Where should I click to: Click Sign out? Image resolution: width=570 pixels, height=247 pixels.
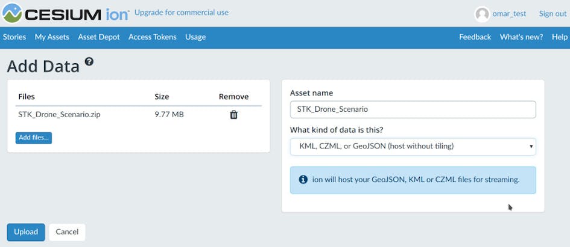coord(553,14)
